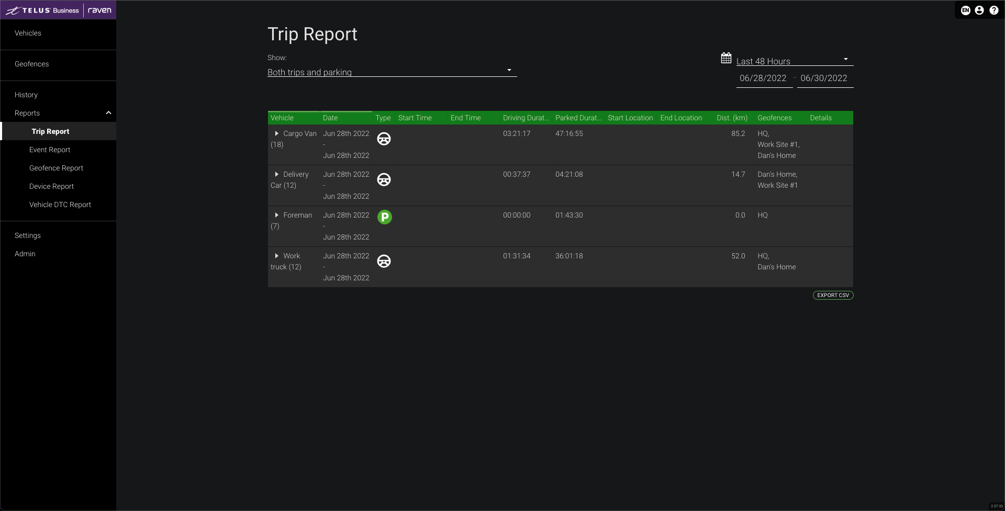Sort by Start Location column header
This screenshot has height=511, width=1005.
click(x=630, y=118)
